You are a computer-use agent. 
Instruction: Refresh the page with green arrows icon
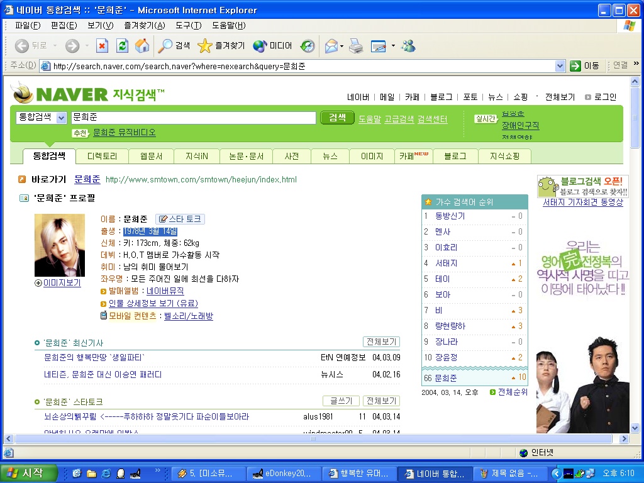click(x=122, y=45)
